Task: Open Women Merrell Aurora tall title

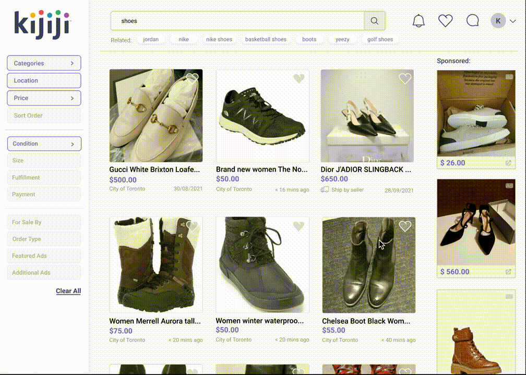Action: 155,321
